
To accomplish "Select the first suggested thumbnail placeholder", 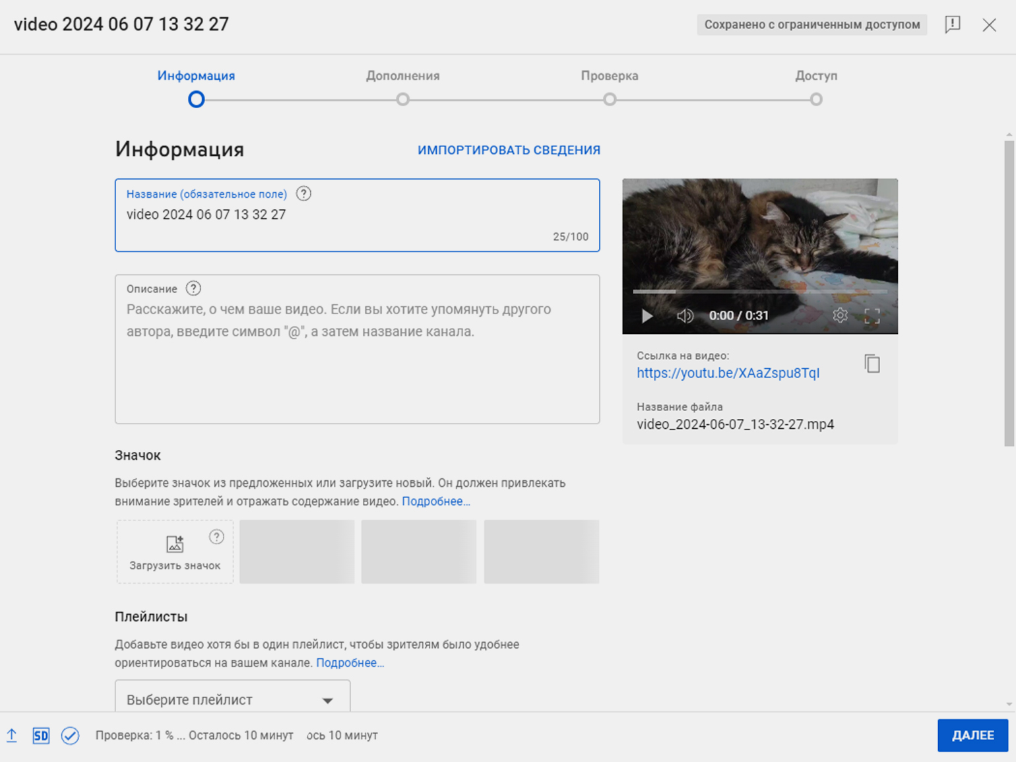I will tap(297, 552).
